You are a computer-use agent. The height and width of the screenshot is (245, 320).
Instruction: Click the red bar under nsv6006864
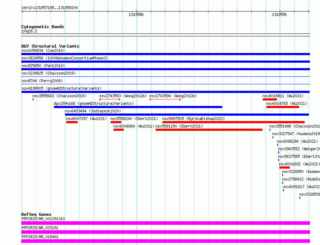[x=119, y=130]
